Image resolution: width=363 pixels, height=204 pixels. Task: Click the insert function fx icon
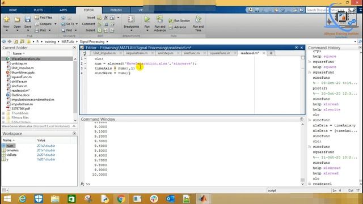106,18
